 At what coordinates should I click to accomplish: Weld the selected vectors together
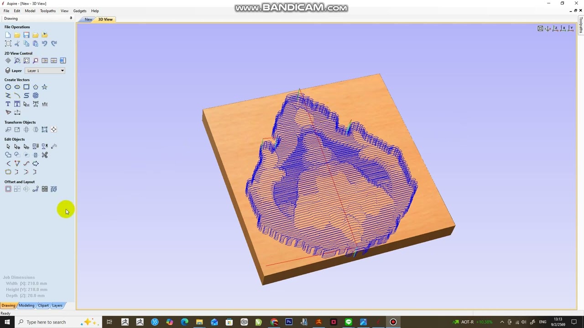(8, 155)
